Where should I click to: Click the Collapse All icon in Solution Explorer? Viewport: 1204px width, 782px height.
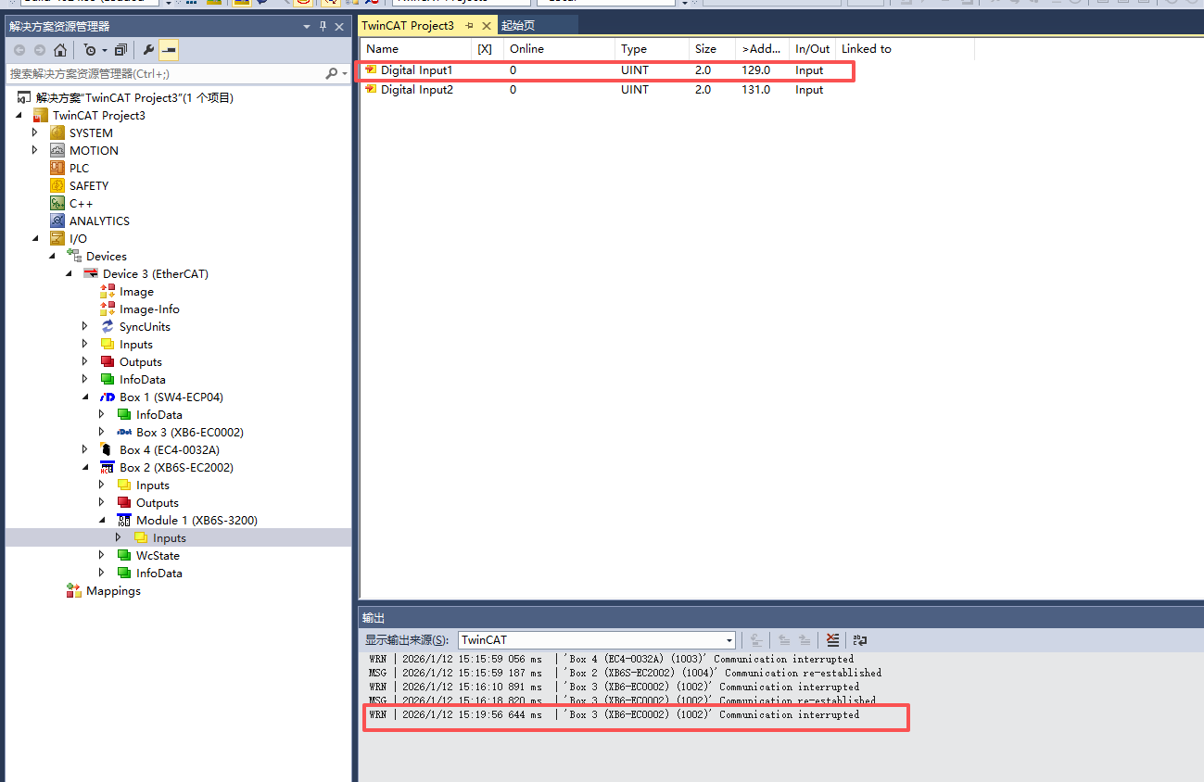pos(120,50)
